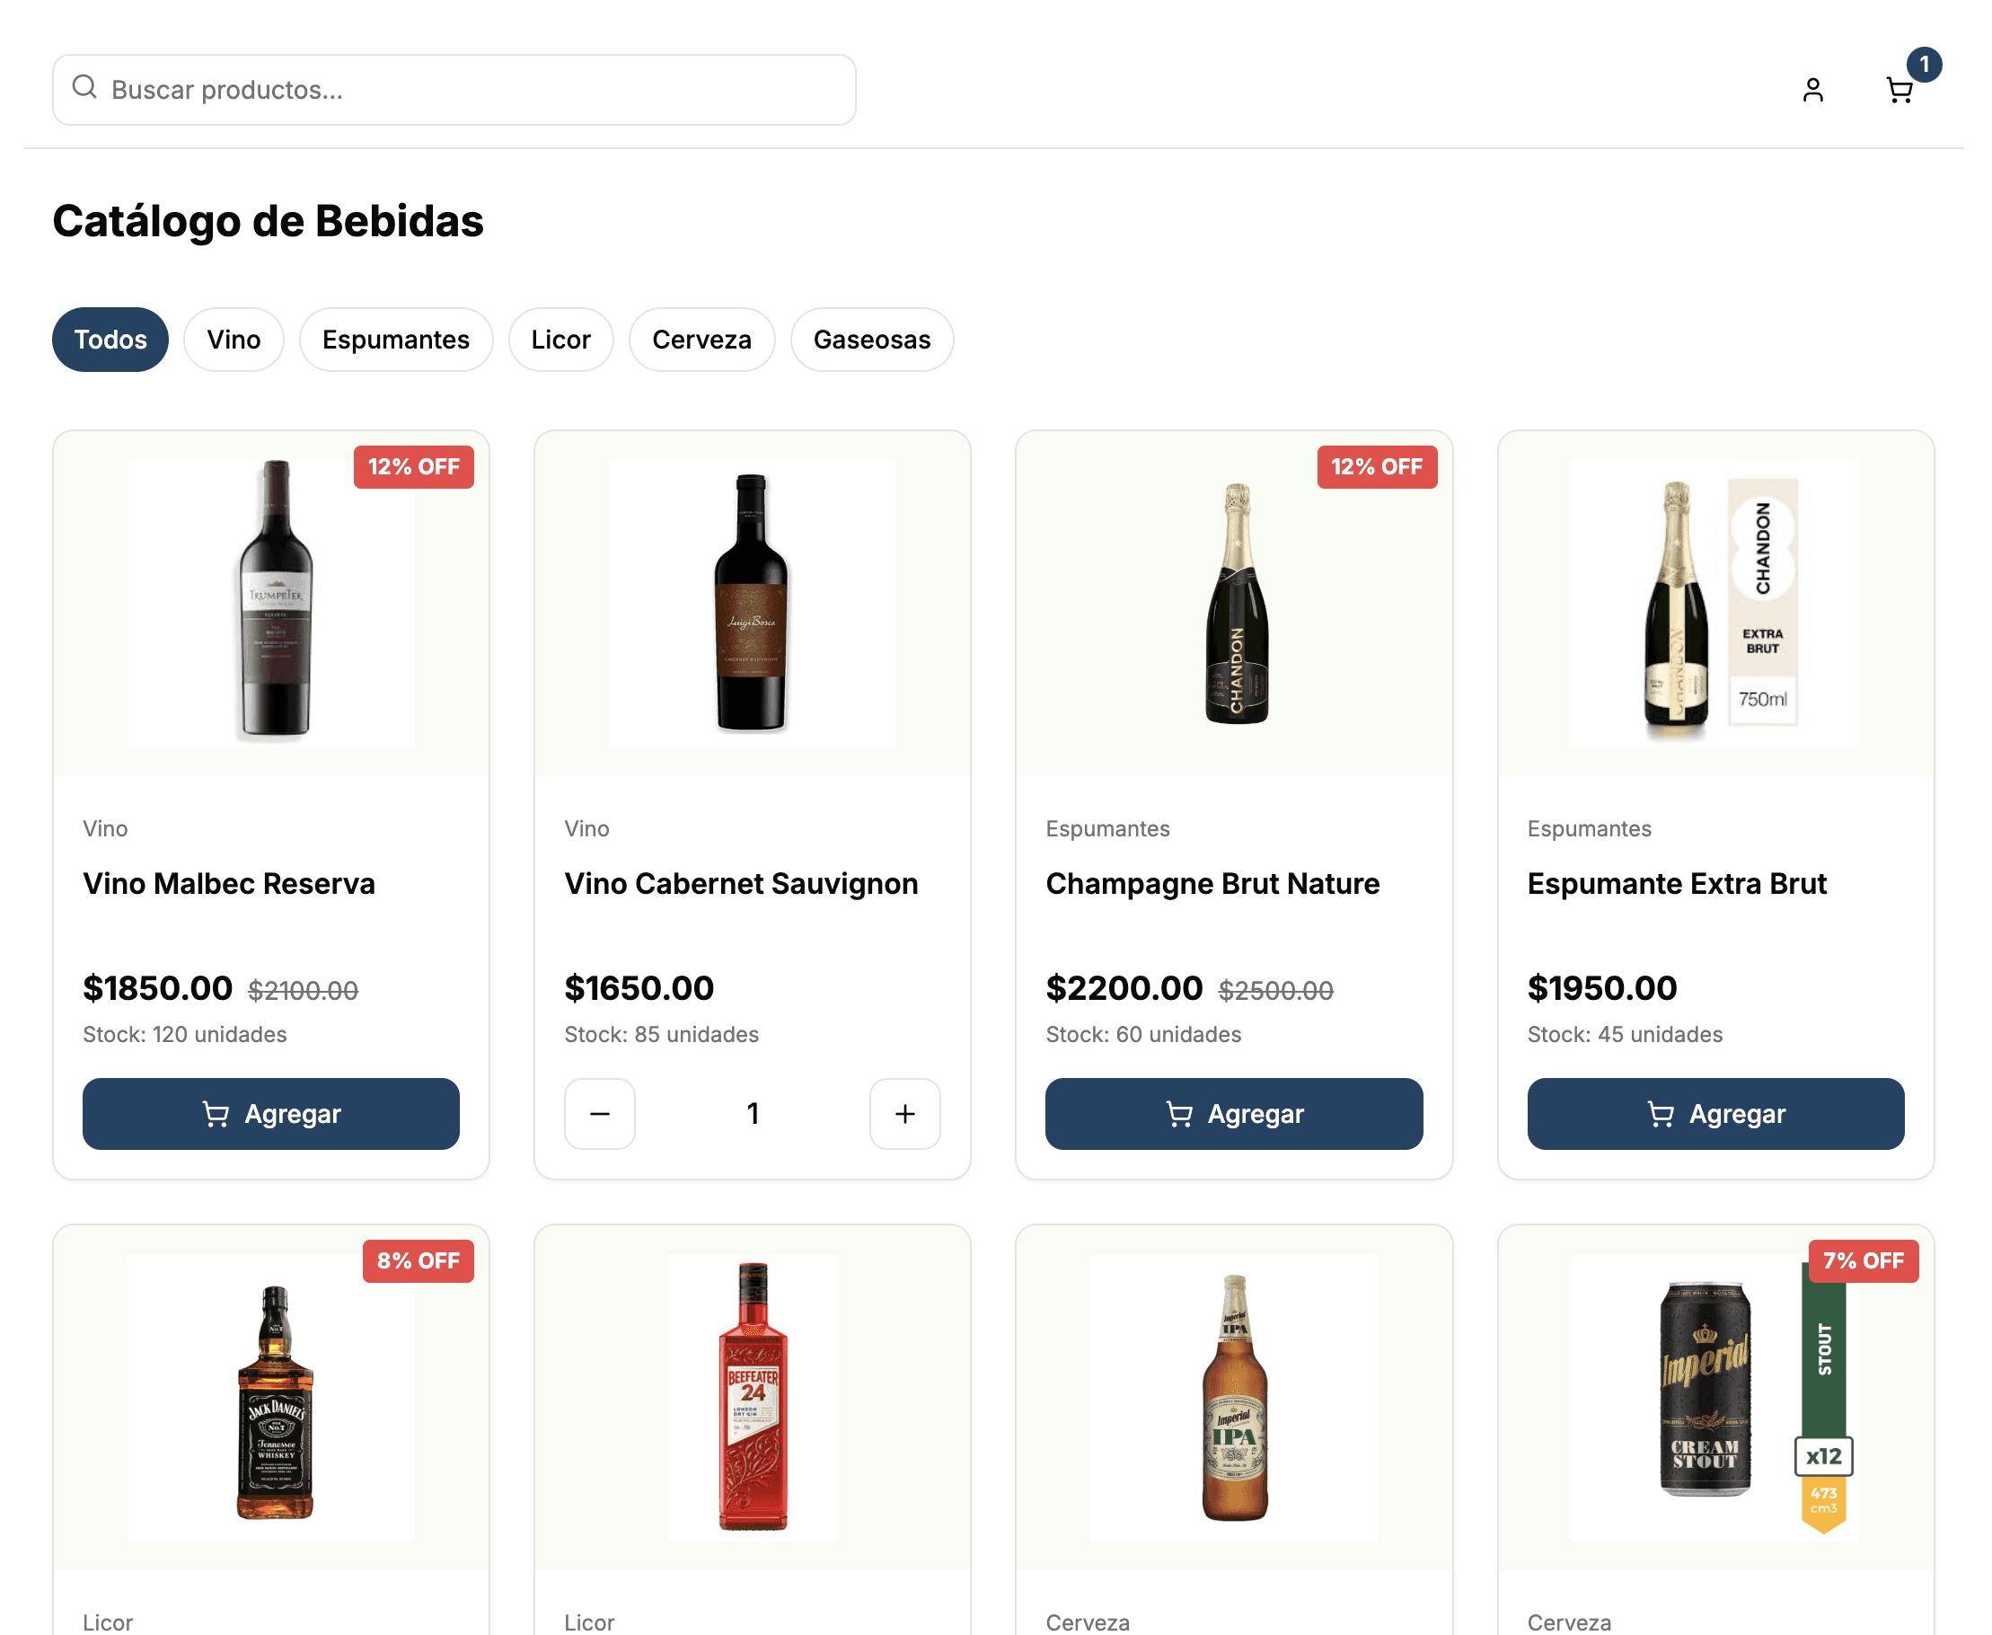The height and width of the screenshot is (1635, 1992).
Task: Click the 7% OFF badge
Action: point(1862,1260)
